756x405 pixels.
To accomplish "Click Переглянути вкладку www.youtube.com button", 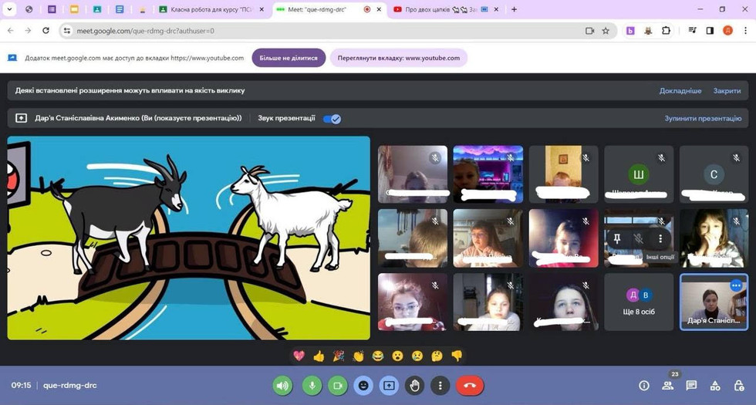I will (399, 58).
